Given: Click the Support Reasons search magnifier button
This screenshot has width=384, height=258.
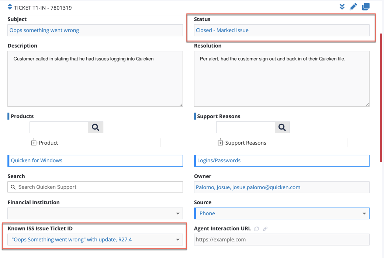Looking at the screenshot, I should pos(282,127).
